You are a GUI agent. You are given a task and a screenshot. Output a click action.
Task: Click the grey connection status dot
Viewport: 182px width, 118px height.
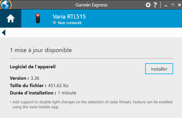click(x=55, y=23)
